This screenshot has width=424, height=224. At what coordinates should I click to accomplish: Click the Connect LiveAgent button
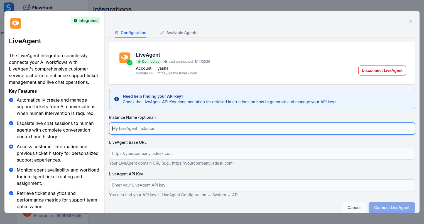point(391,207)
